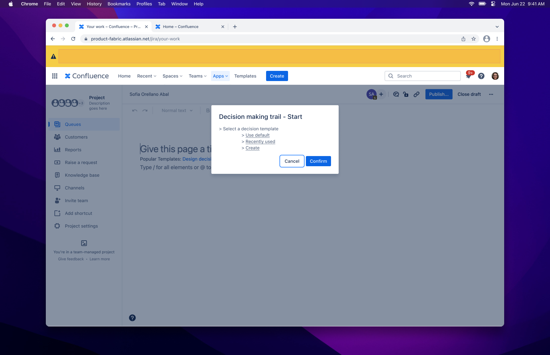Viewport: 550px width, 355px height.
Task: Select the Use default template link
Action: (x=257, y=135)
